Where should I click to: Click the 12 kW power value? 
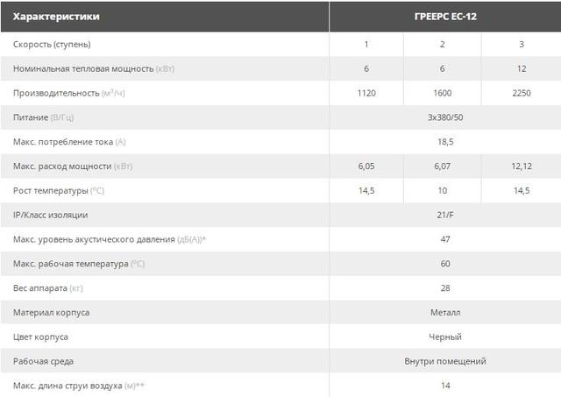[522, 68]
